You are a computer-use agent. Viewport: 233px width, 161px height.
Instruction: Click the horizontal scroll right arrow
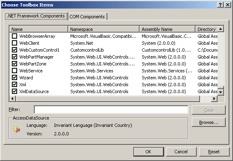pyautogui.click(x=214, y=99)
